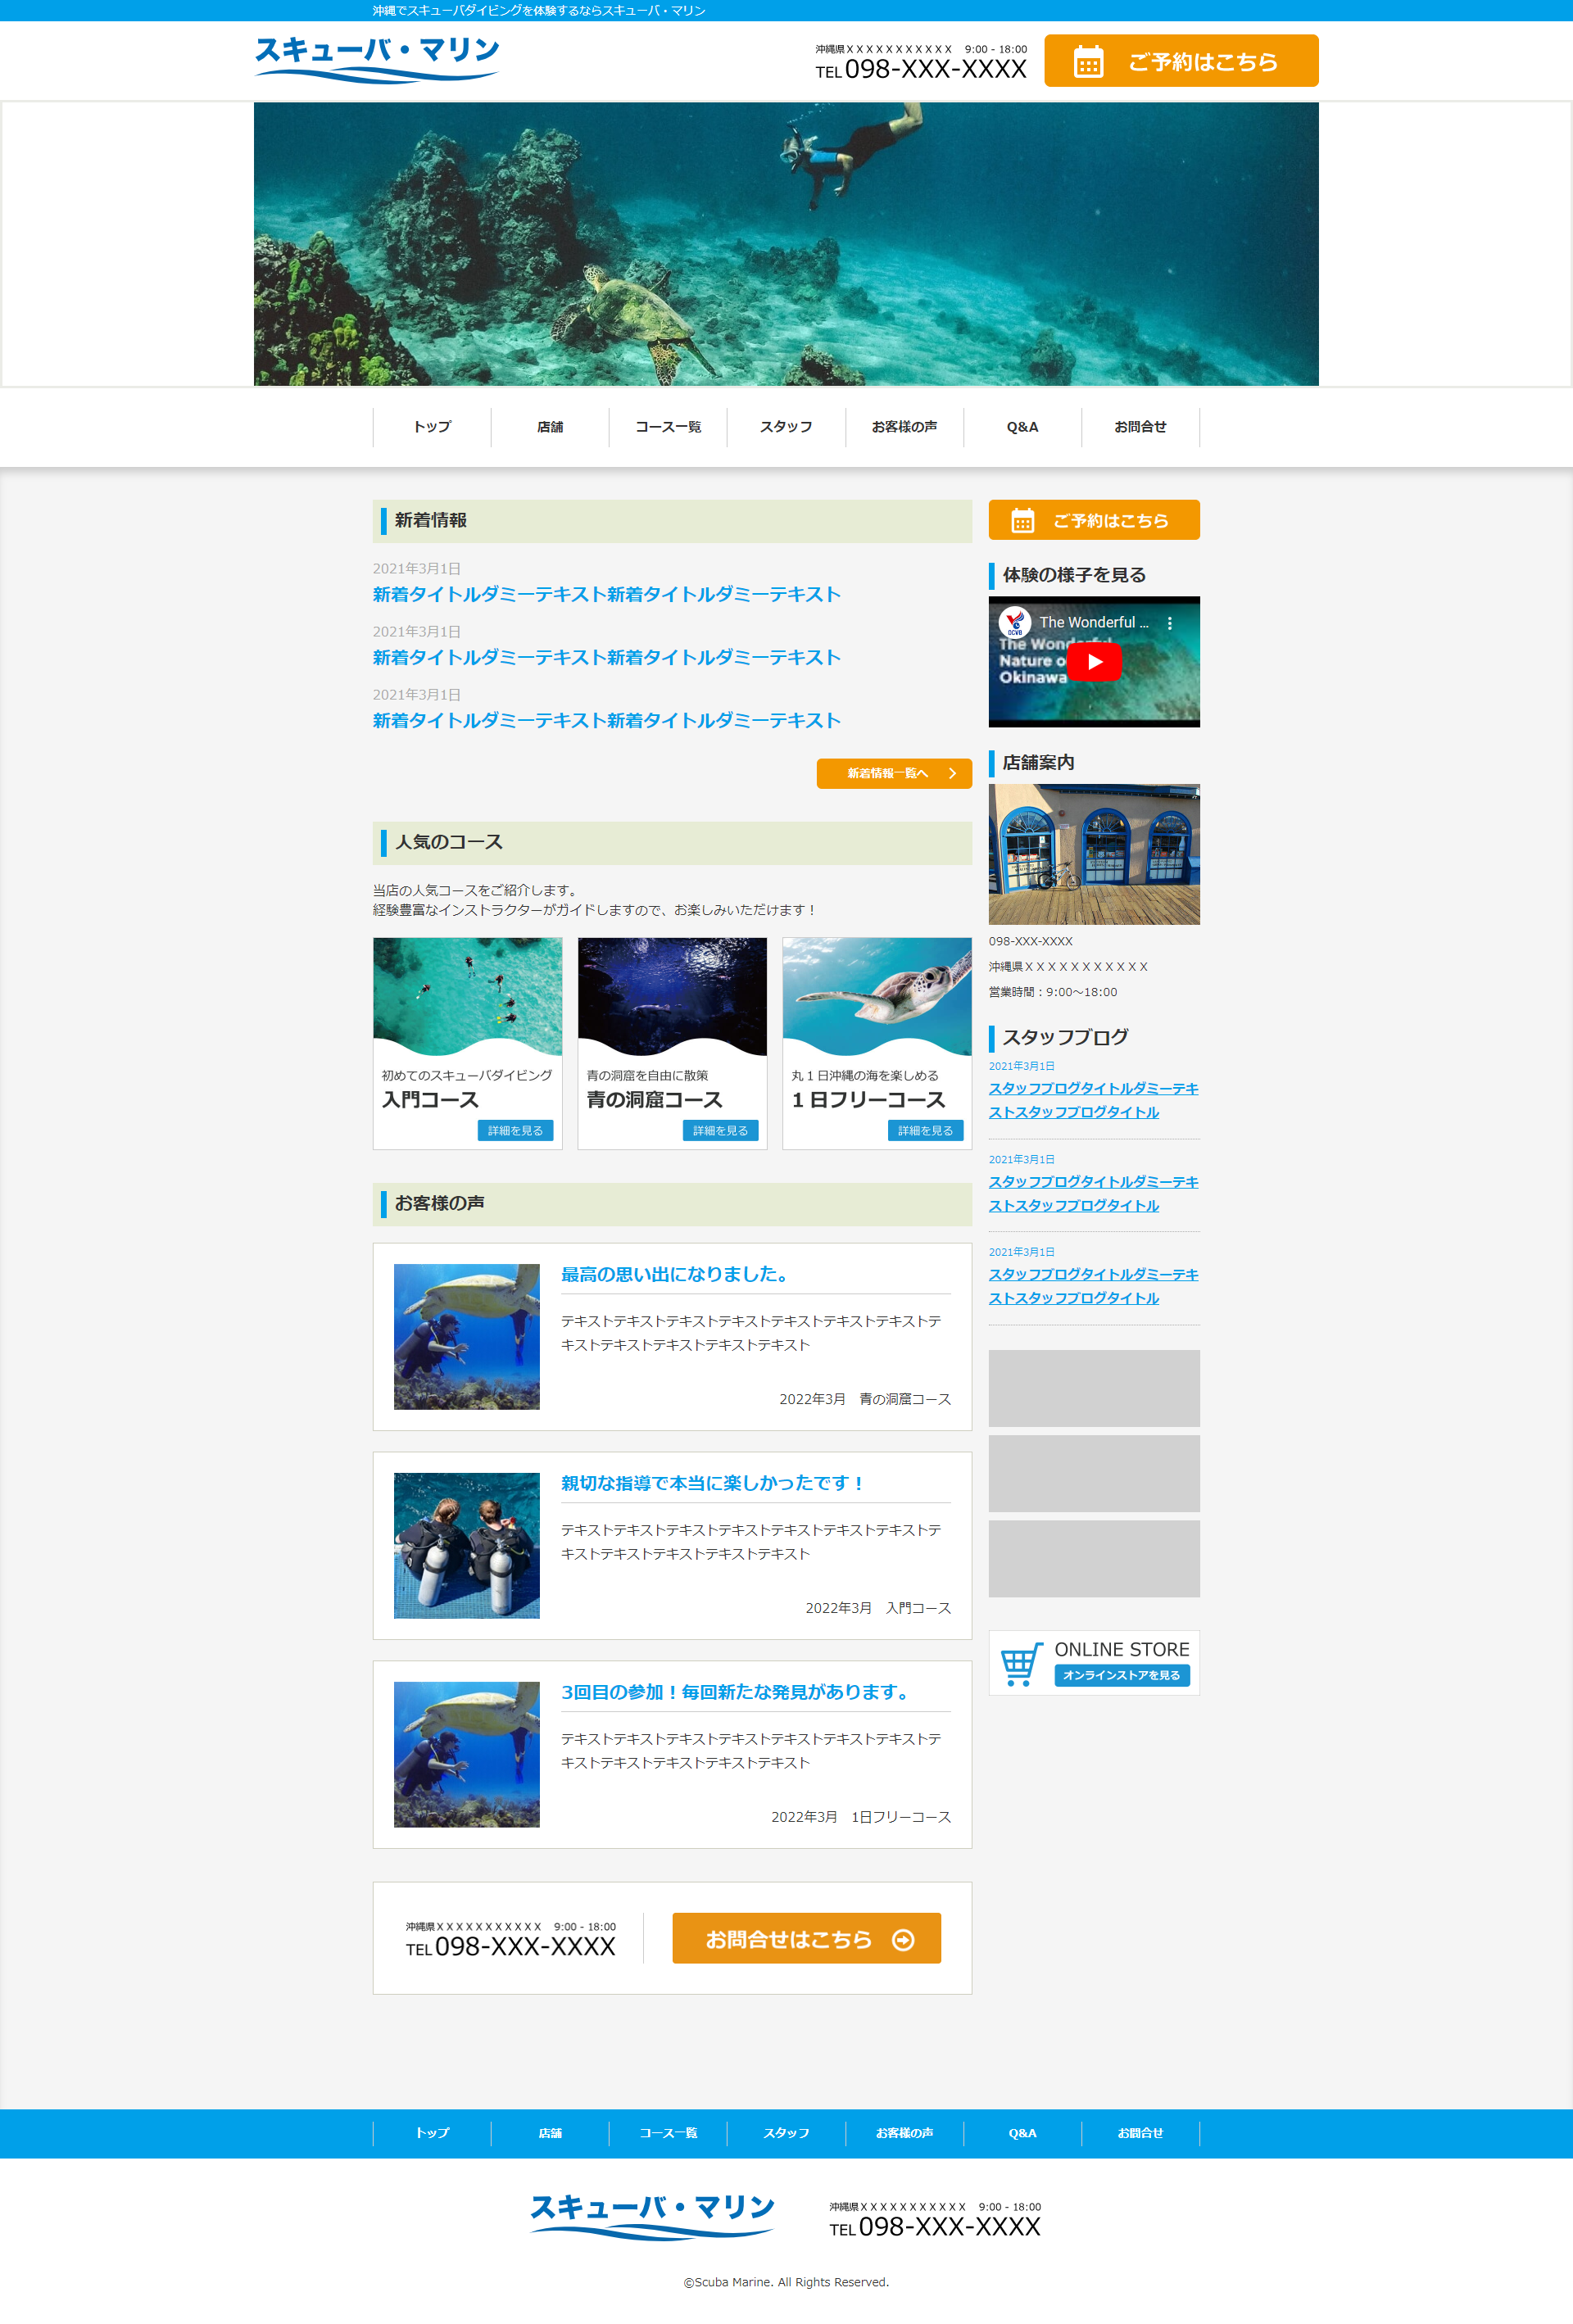This screenshot has width=1573, height=2324.
Task: Click the 店舗案内 shop photo thumbnail
Action: pos(1093,854)
